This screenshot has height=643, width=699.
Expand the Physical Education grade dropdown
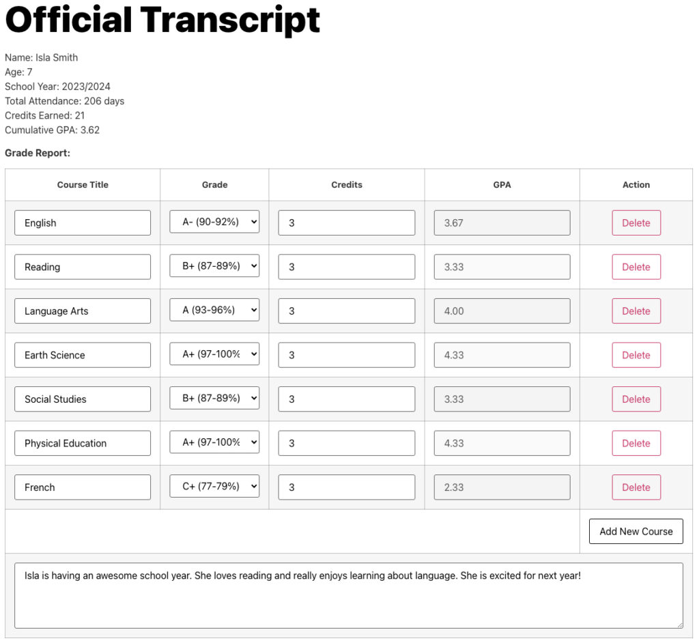(214, 442)
